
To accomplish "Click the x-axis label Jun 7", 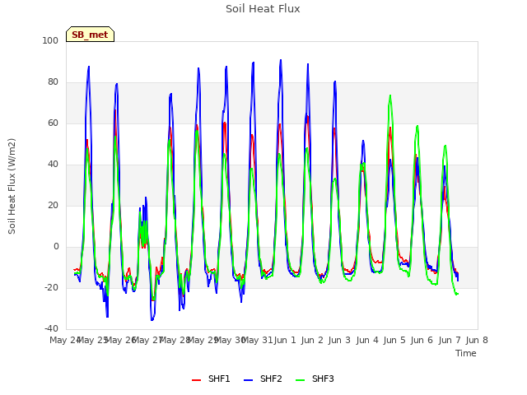I will click(x=450, y=340).
